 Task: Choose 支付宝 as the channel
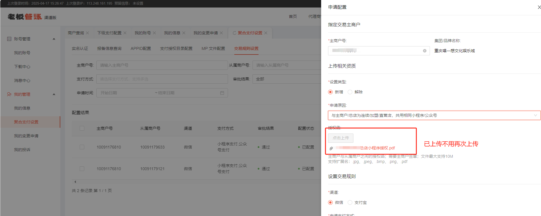click(350, 202)
